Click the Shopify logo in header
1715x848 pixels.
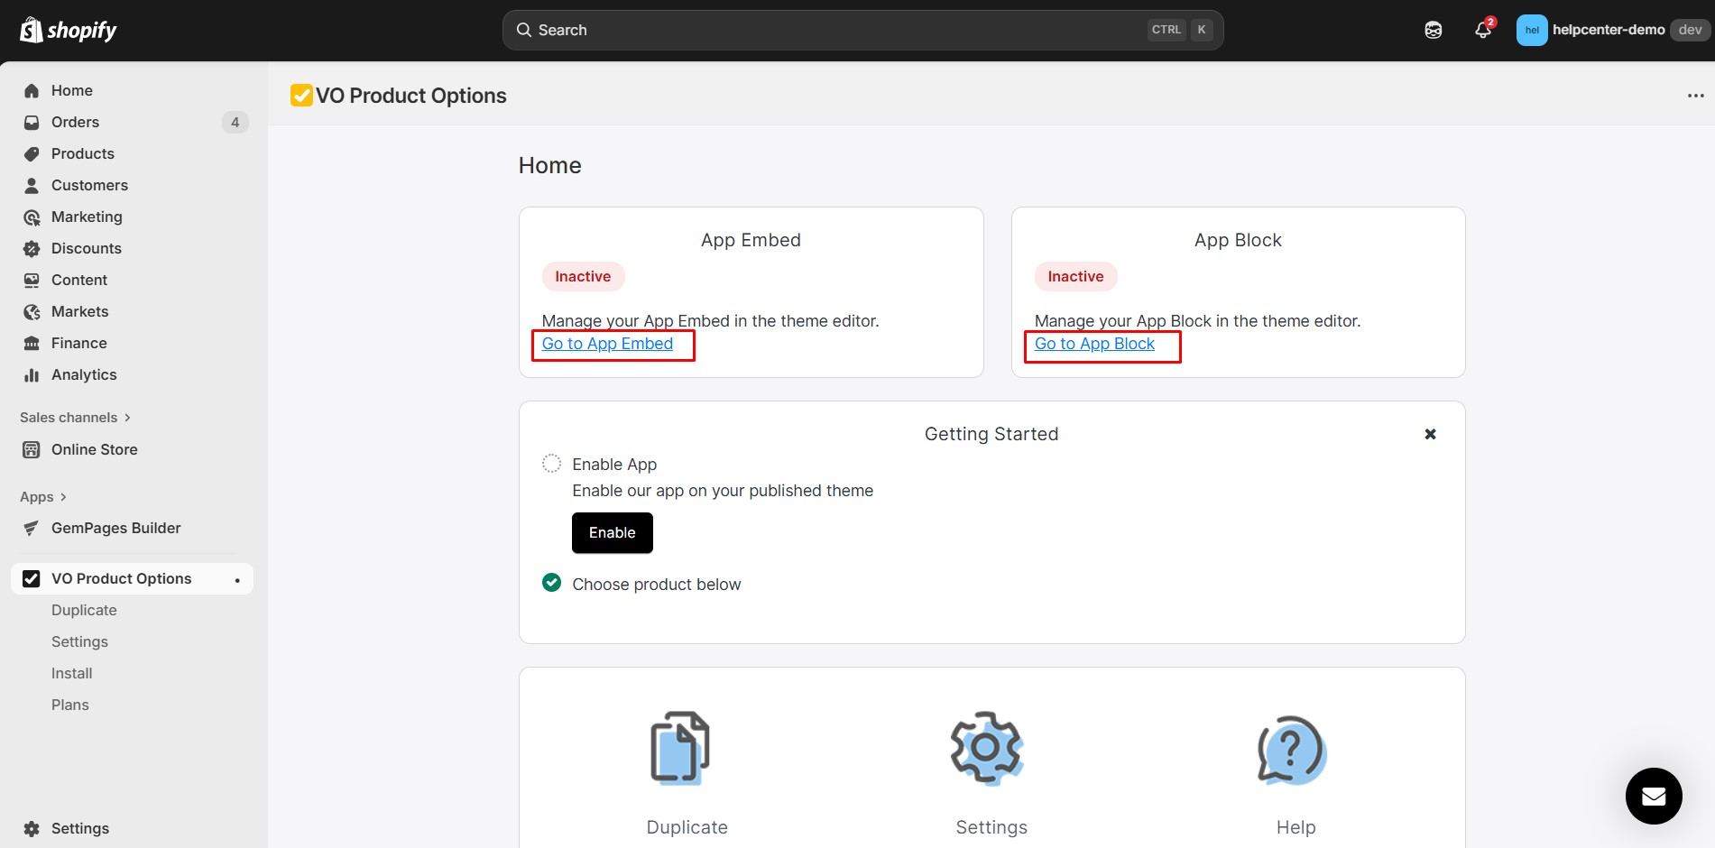click(x=69, y=31)
